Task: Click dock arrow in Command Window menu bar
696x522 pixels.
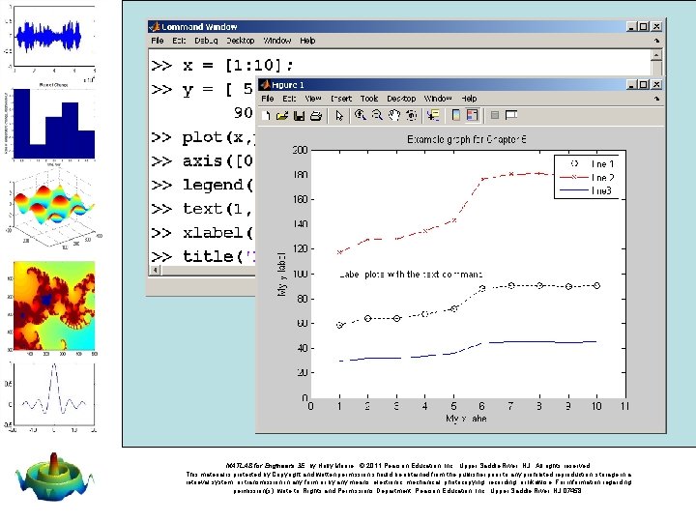Action: coord(656,41)
